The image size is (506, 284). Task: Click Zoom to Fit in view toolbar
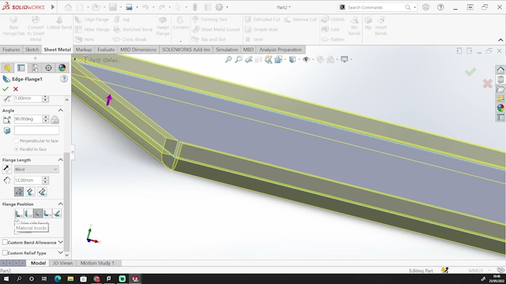pyautogui.click(x=228, y=60)
